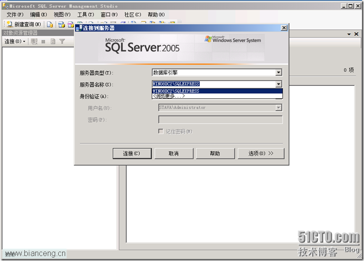Click the Analysis Services DMX Query icon

point(71,24)
